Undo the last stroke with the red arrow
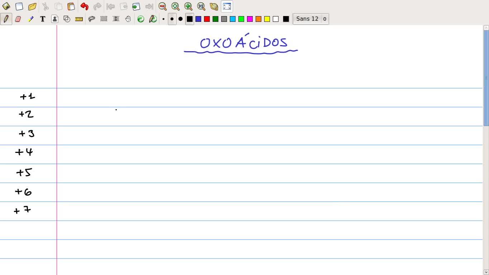This screenshot has height=275, width=489. [x=84, y=6]
